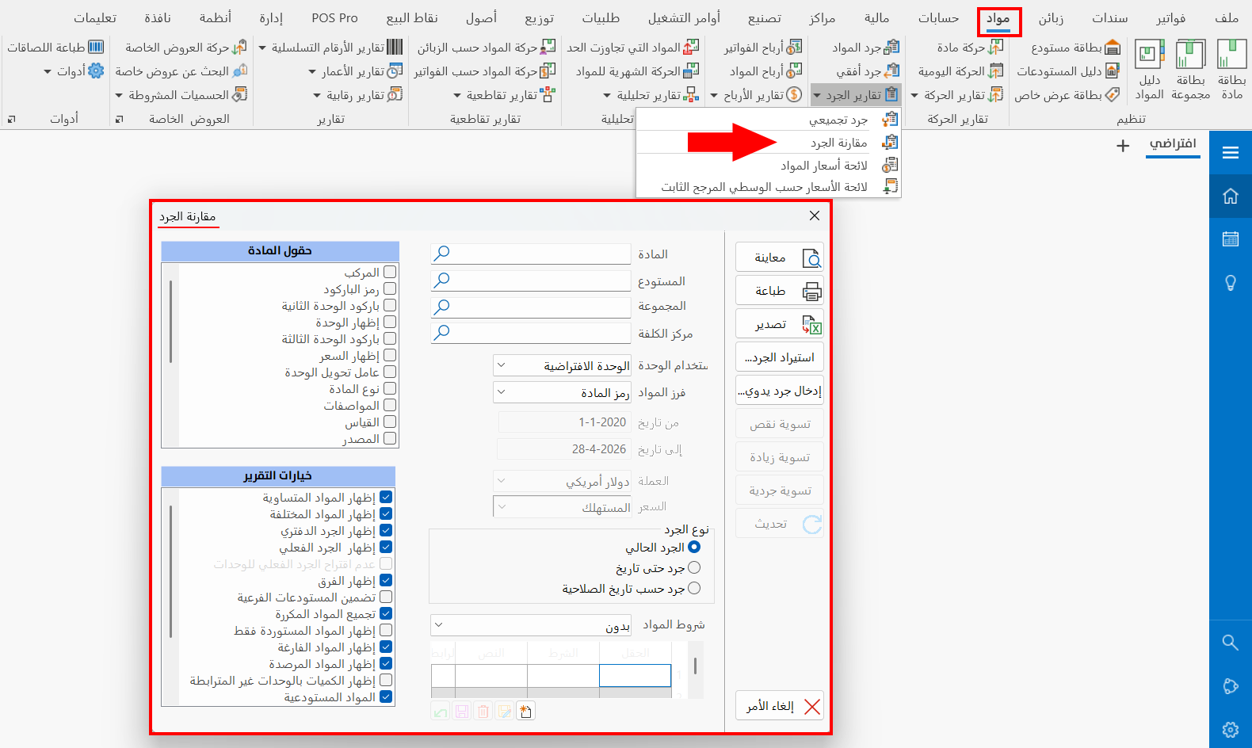Click search icon in المادة field
The height and width of the screenshot is (748, 1252).
tap(442, 253)
